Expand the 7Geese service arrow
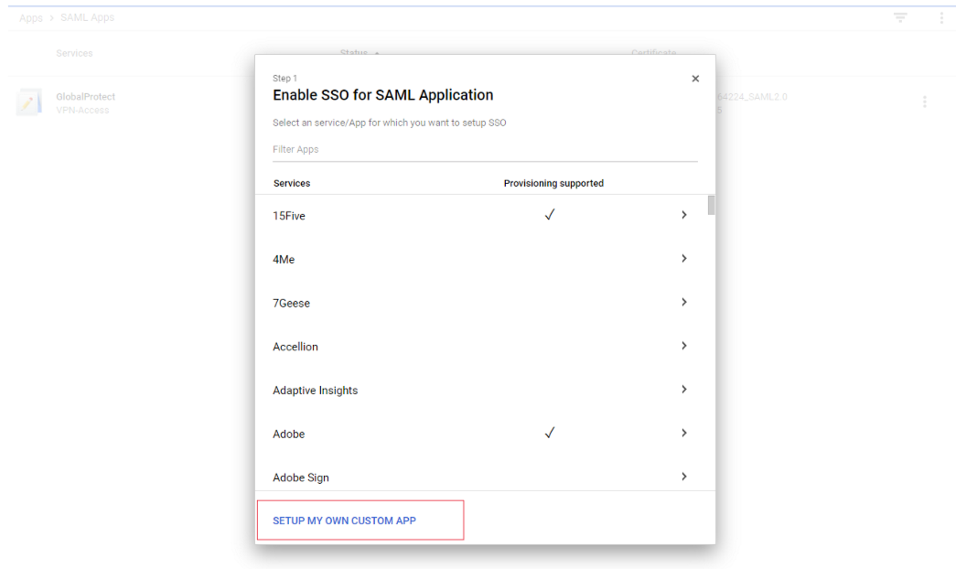The image size is (956, 569). tap(683, 302)
